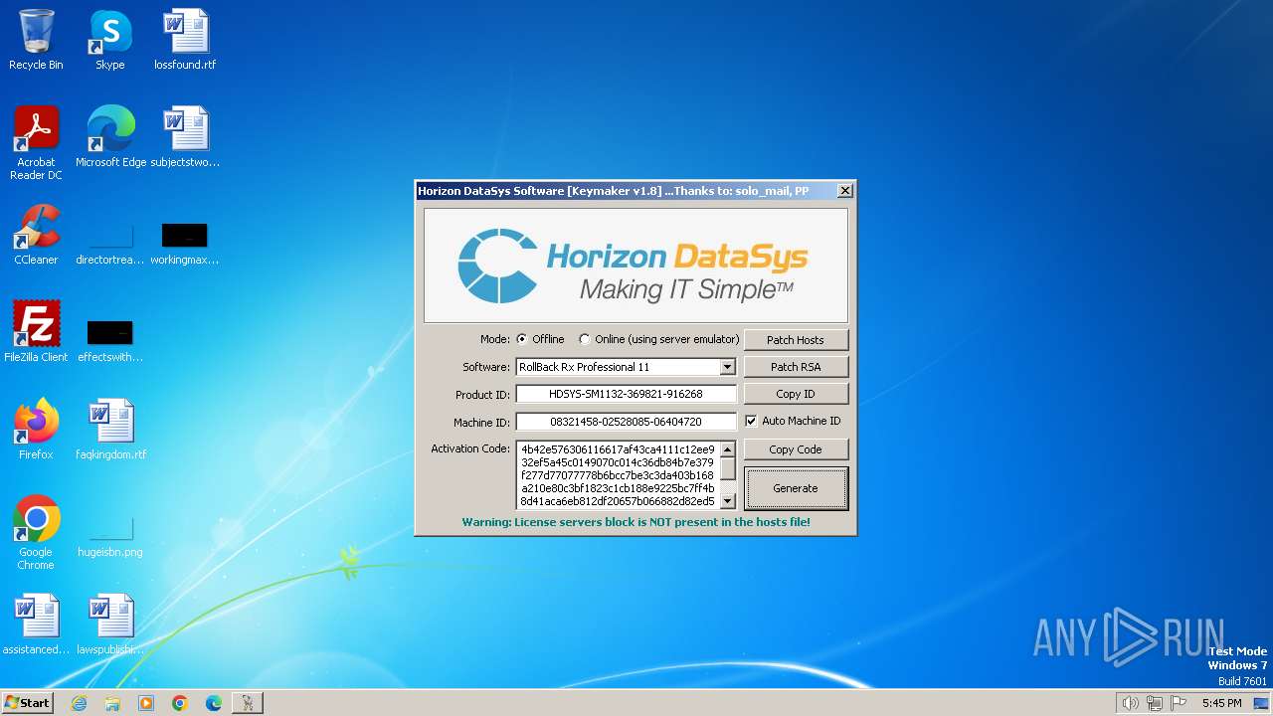Image resolution: width=1273 pixels, height=716 pixels.
Task: Open the assistanced document icon
Action: click(36, 624)
